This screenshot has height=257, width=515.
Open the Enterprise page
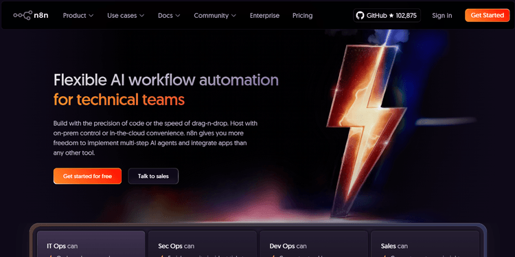pos(264,15)
